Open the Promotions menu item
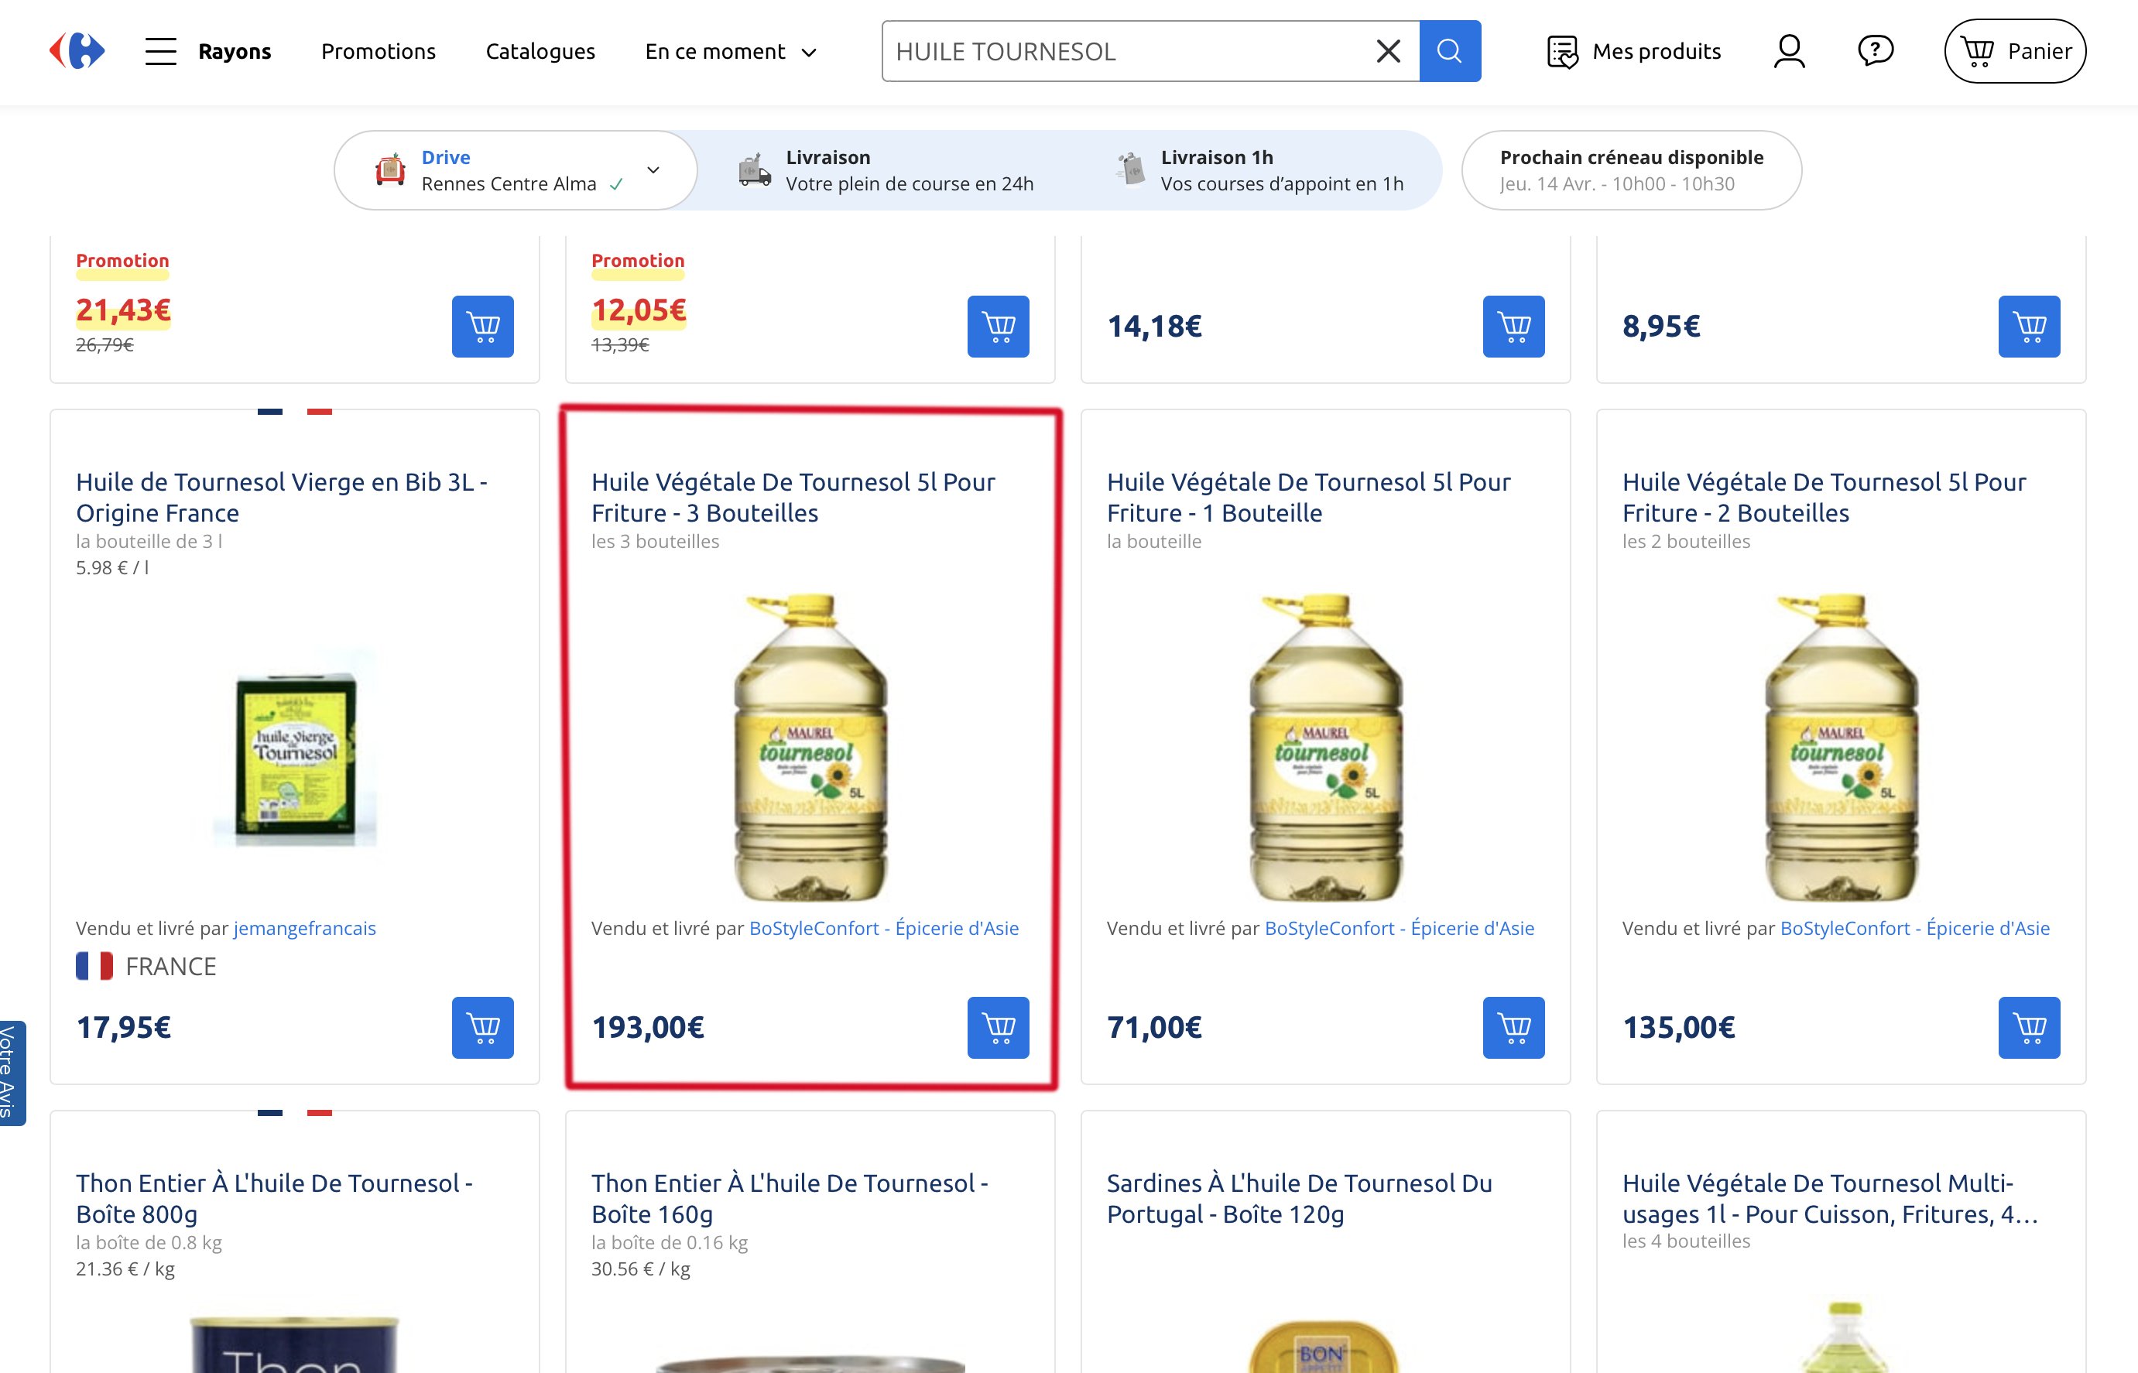This screenshot has height=1373, width=2138. point(378,52)
